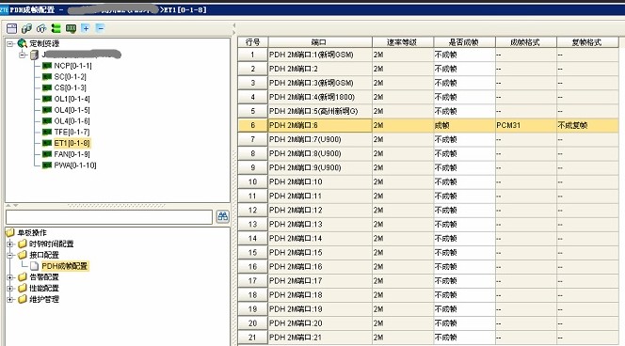Click the board icon next to FAN[0-1-9]
This screenshot has width=625, height=346.
47,154
